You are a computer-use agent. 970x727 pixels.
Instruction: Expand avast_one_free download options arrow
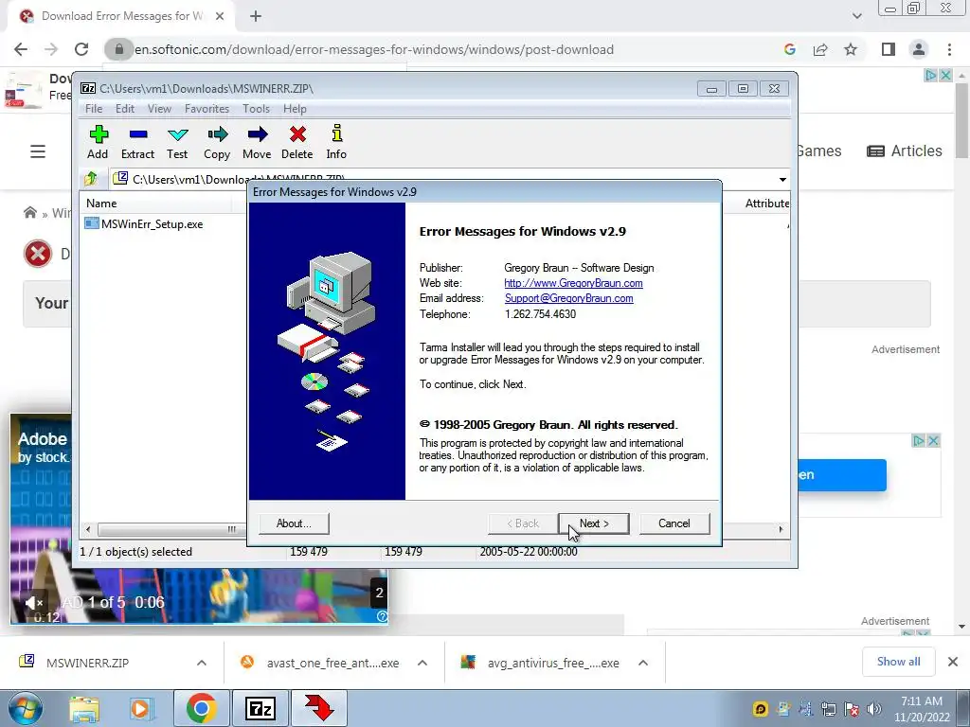coord(422,663)
